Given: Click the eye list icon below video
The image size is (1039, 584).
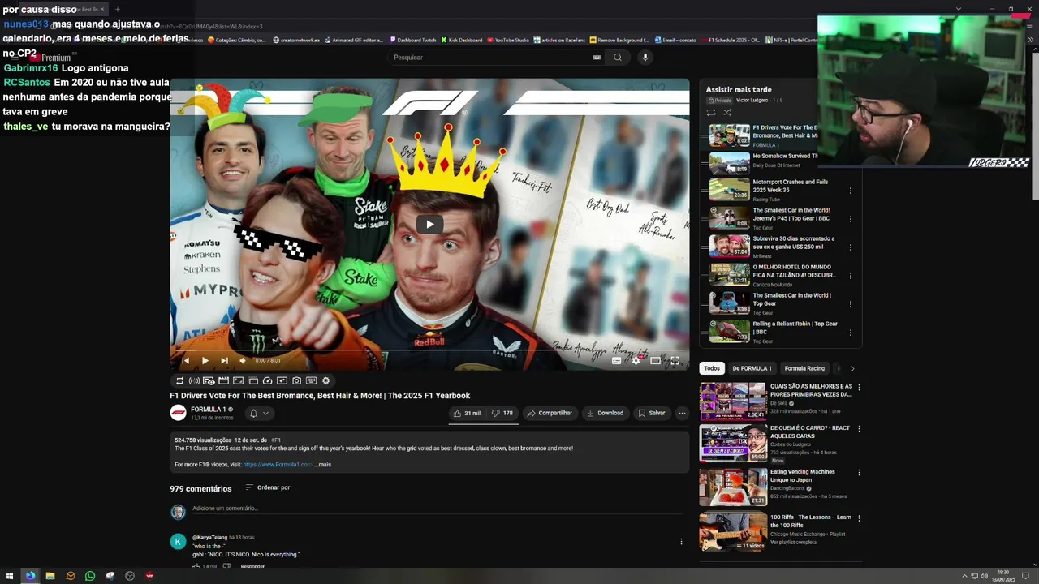Looking at the screenshot, I should click(x=209, y=380).
